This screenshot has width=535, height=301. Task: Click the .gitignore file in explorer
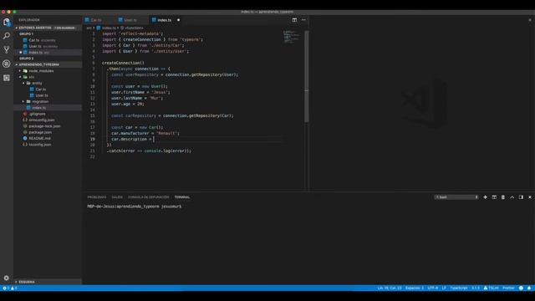(37, 114)
